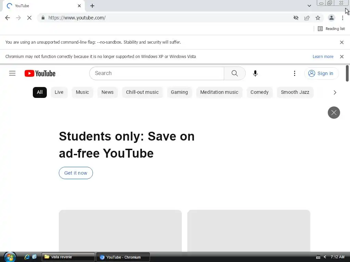Viewport: 350px width, 262px height.
Task: Dismiss the no-sandbox warning bar
Action: pyautogui.click(x=341, y=42)
